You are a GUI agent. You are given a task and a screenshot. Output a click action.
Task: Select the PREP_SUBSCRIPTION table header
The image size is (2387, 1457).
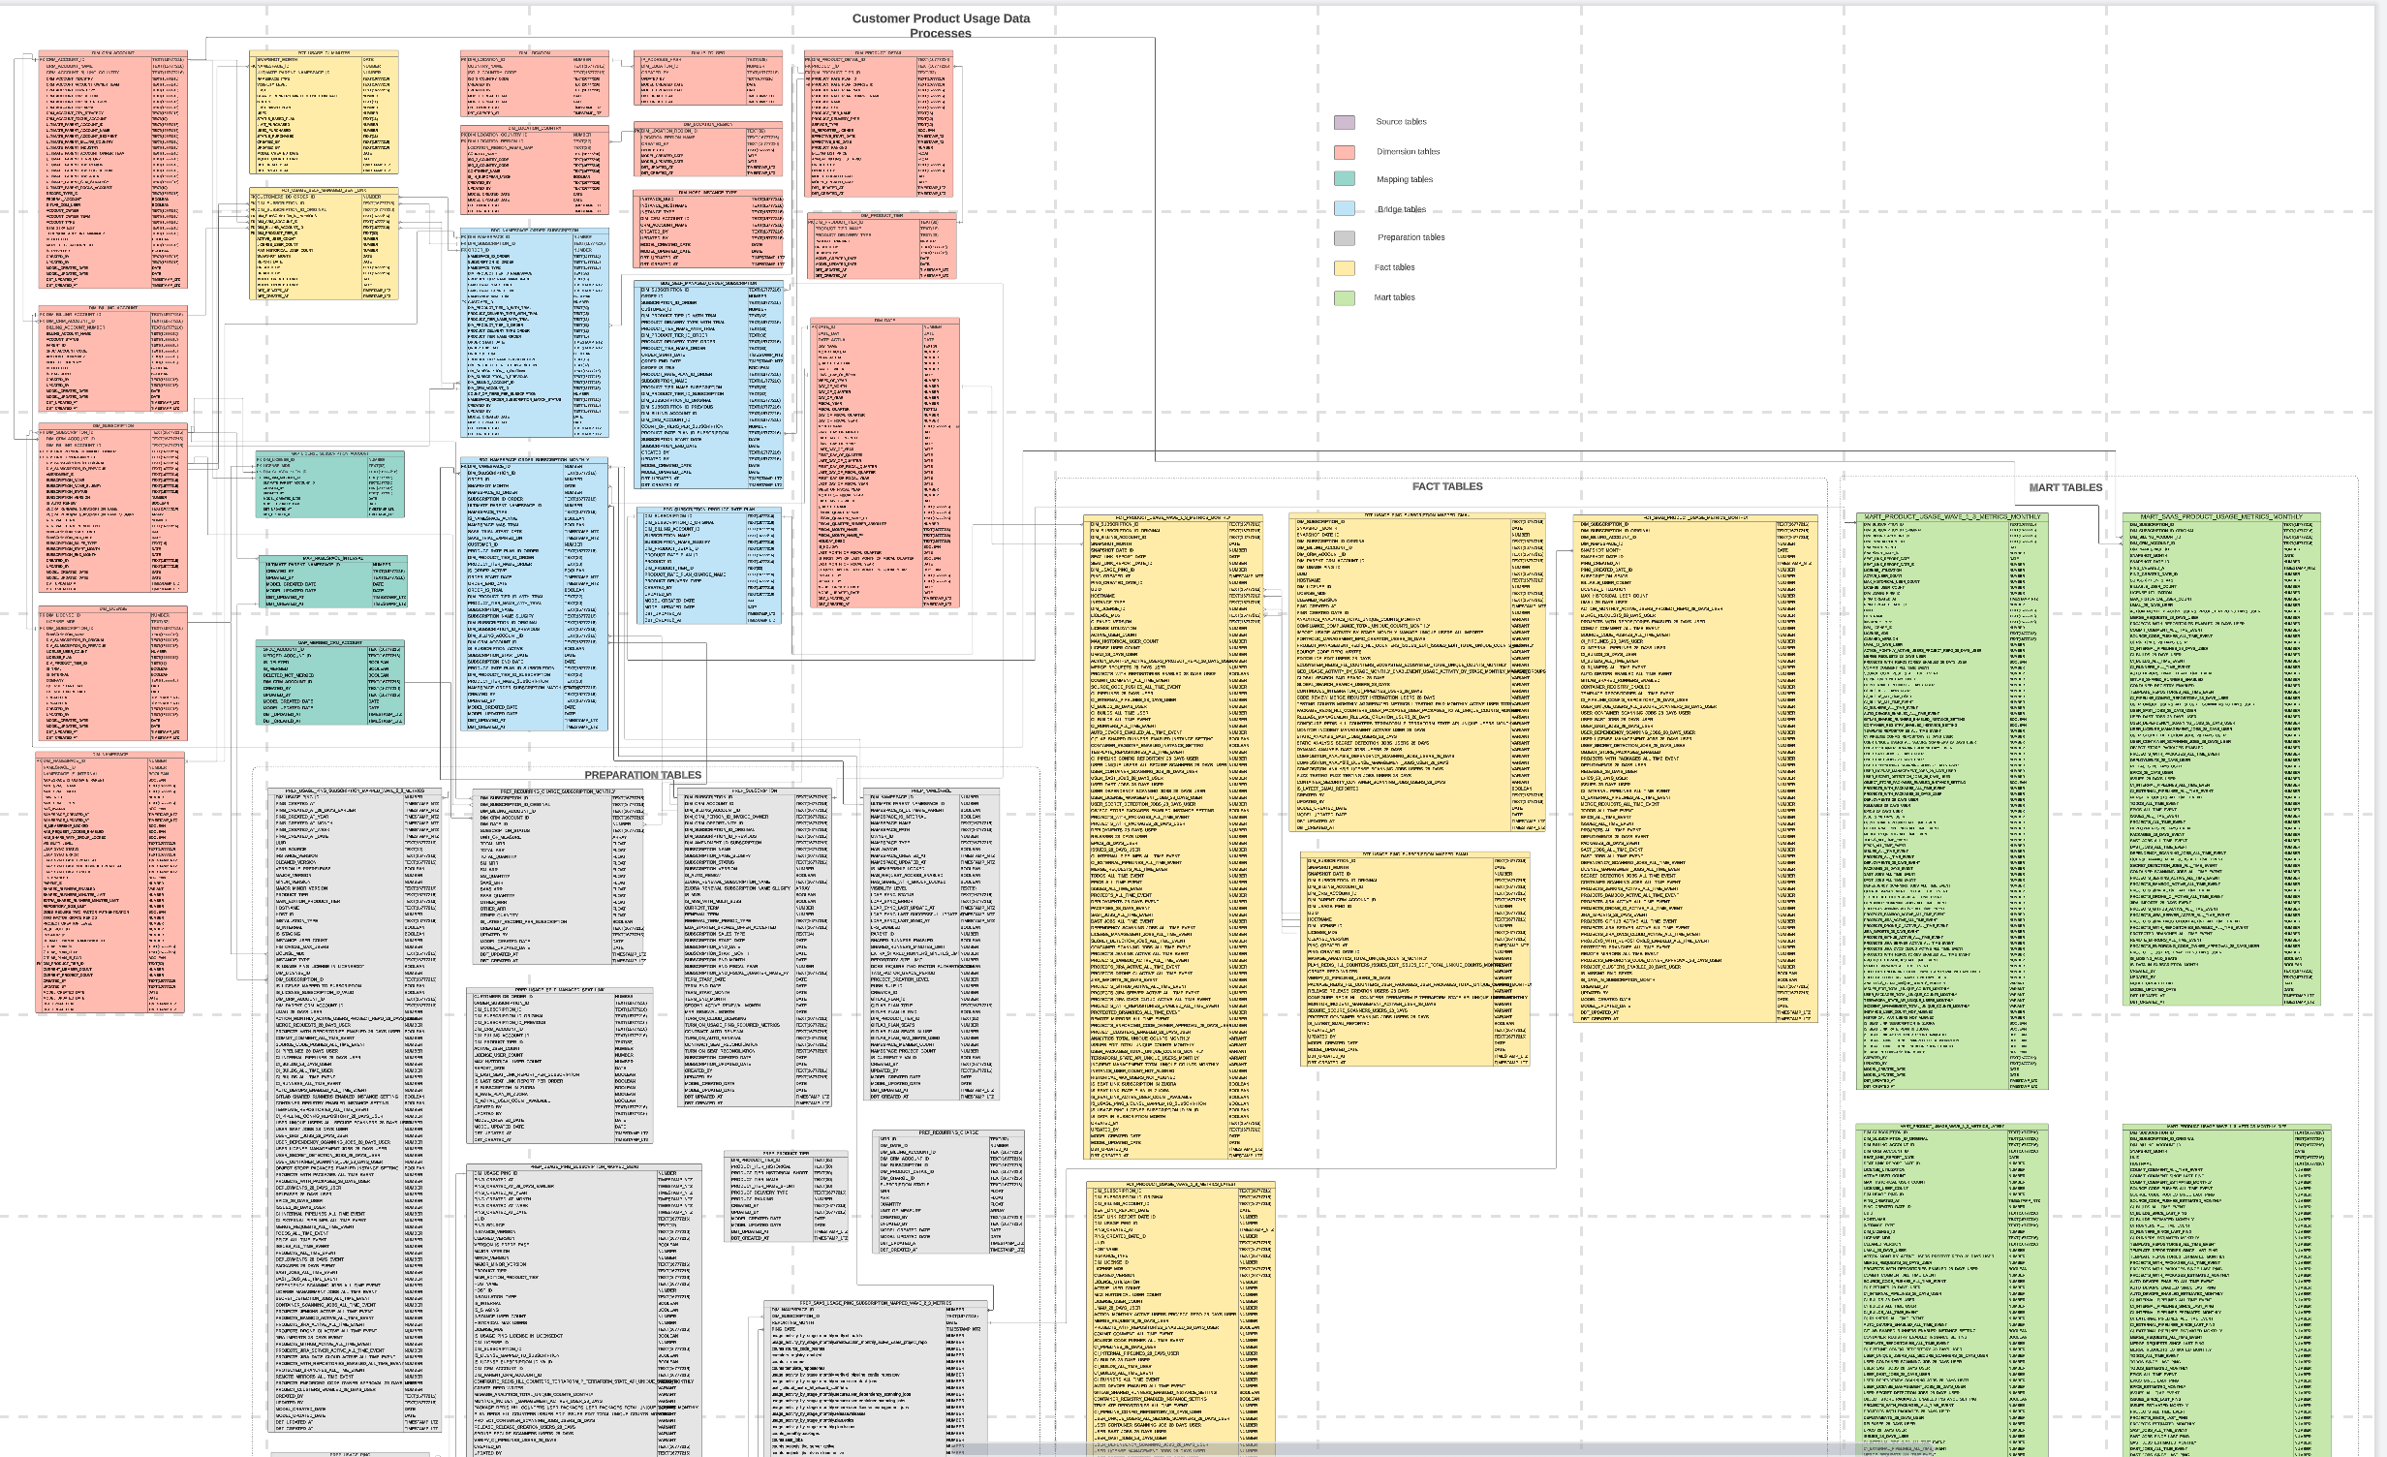[x=755, y=790]
